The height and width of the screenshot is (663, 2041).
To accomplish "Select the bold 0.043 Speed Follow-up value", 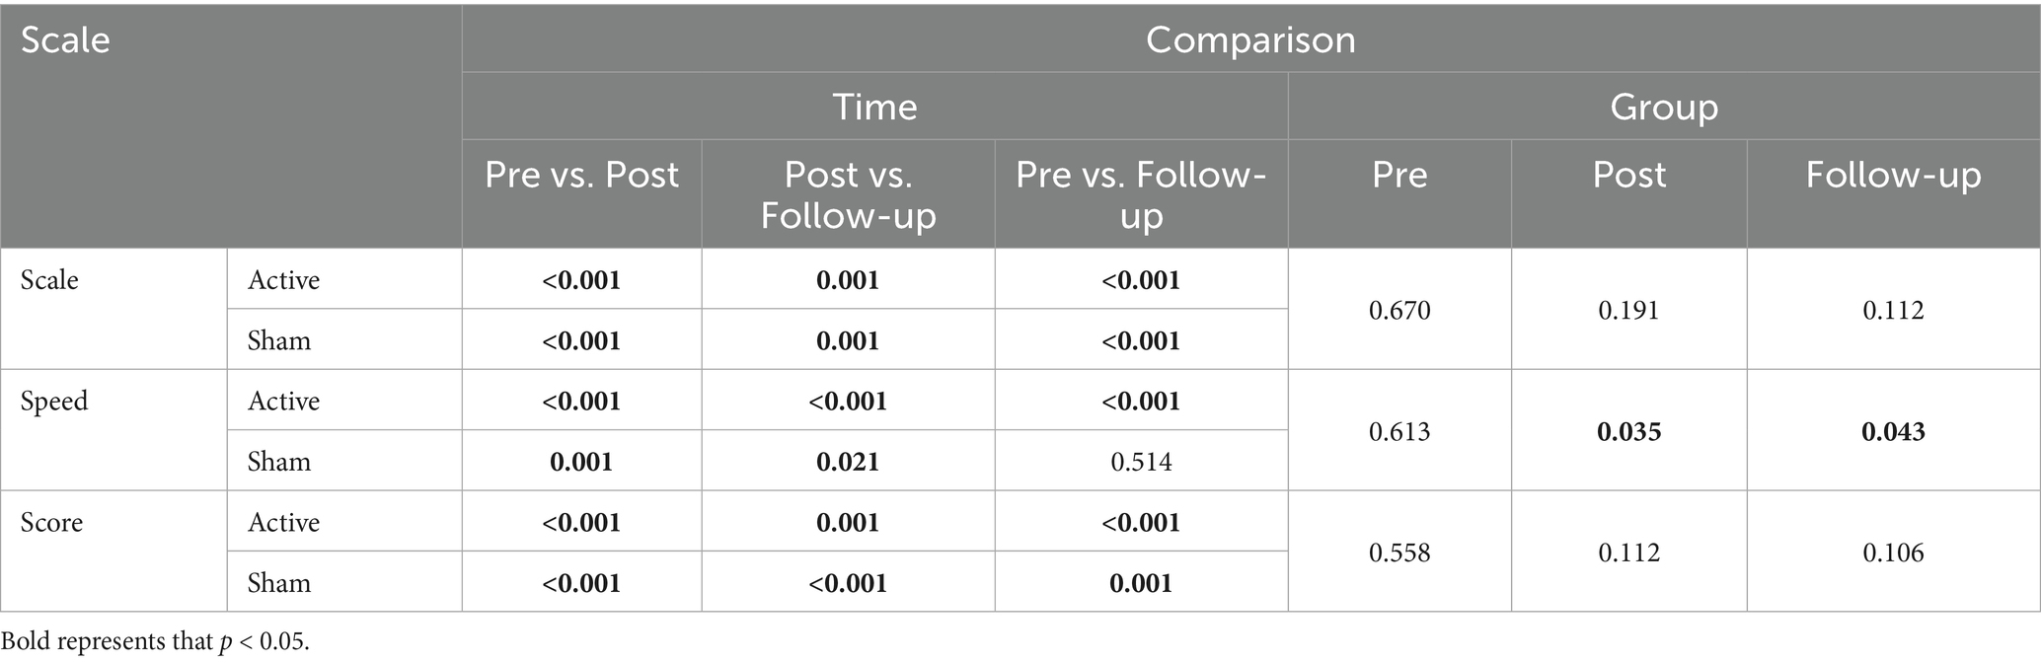I will pos(1893,431).
